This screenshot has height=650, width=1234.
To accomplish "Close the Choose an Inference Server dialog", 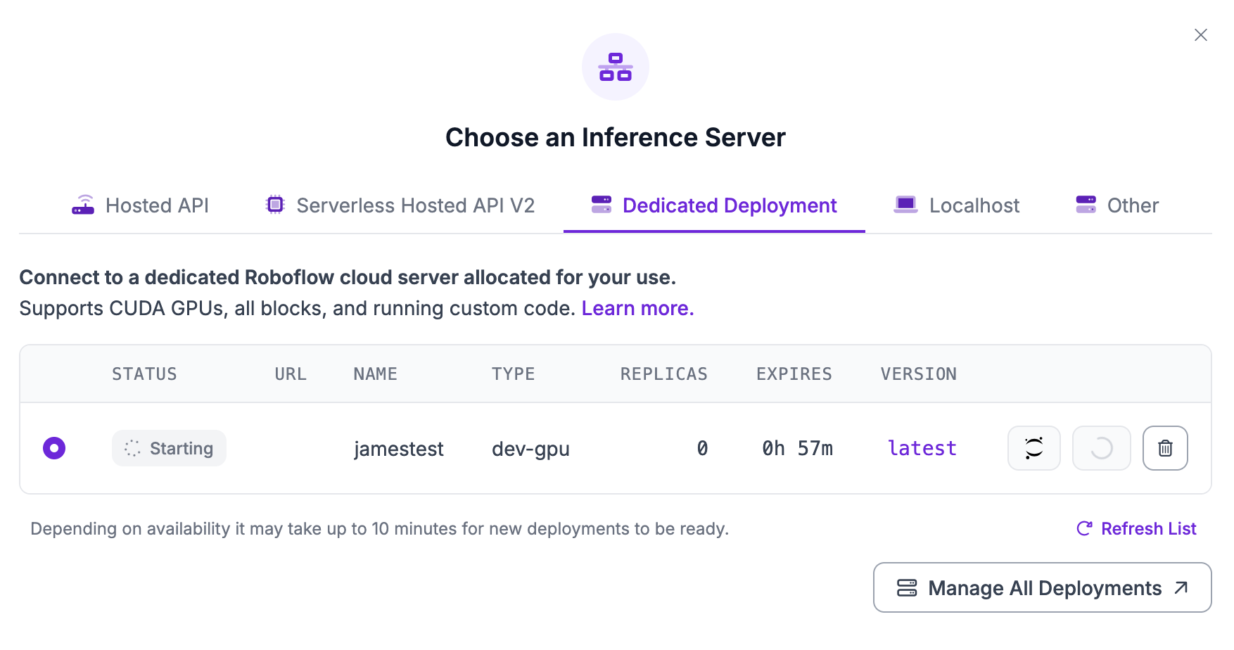I will point(1200,35).
